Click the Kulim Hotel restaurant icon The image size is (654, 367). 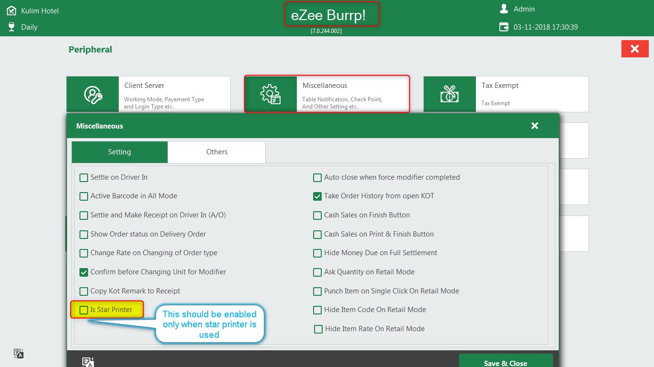tap(11, 11)
